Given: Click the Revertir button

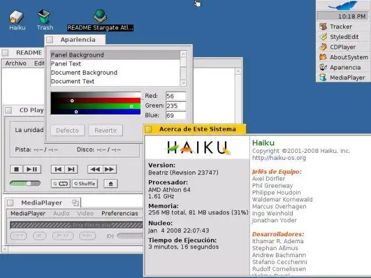Looking at the screenshot, I should click(106, 130).
